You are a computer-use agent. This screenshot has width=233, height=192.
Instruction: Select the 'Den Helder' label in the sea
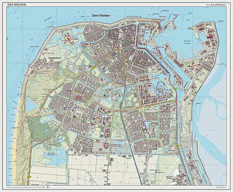click(x=101, y=15)
